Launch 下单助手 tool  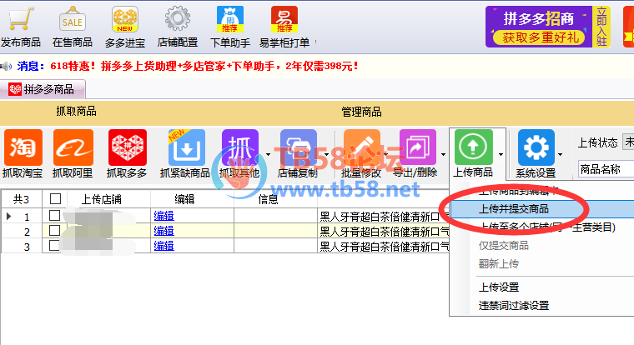231,20
